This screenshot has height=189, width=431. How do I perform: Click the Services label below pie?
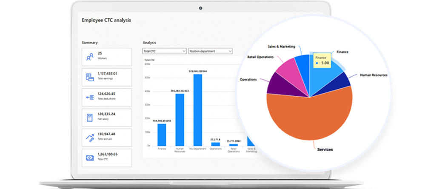pos(325,149)
